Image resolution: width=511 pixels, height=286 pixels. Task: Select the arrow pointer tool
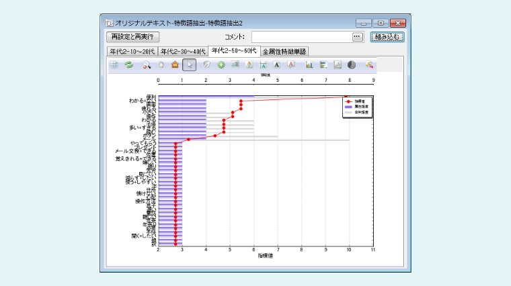190,64
